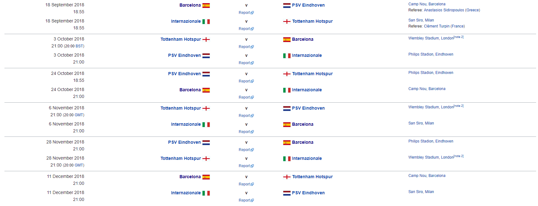538x206 pixels.
Task: Click the Italy flag beside Internazionale, 11 December
Action: click(206, 193)
